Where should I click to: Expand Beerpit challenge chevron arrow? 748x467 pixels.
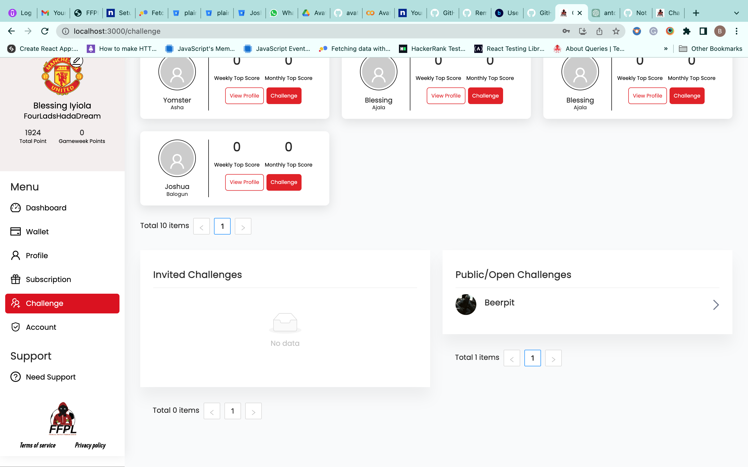tap(716, 305)
